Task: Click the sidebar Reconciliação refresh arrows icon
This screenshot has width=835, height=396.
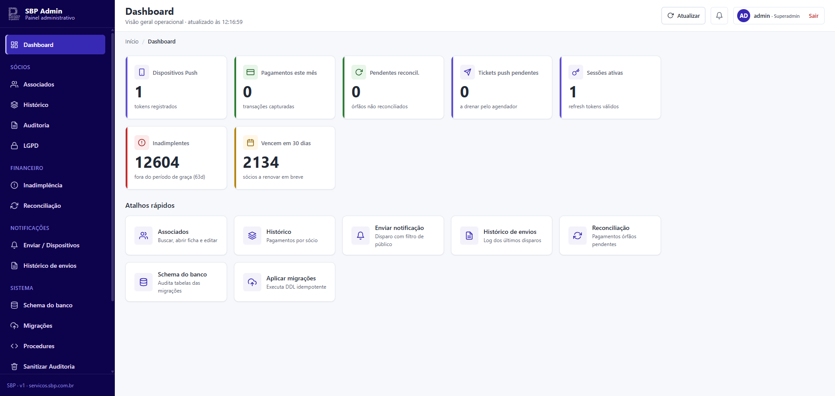Action: 14,206
